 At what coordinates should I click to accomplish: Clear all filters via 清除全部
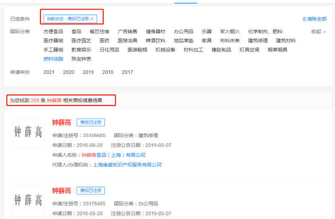tap(317, 19)
